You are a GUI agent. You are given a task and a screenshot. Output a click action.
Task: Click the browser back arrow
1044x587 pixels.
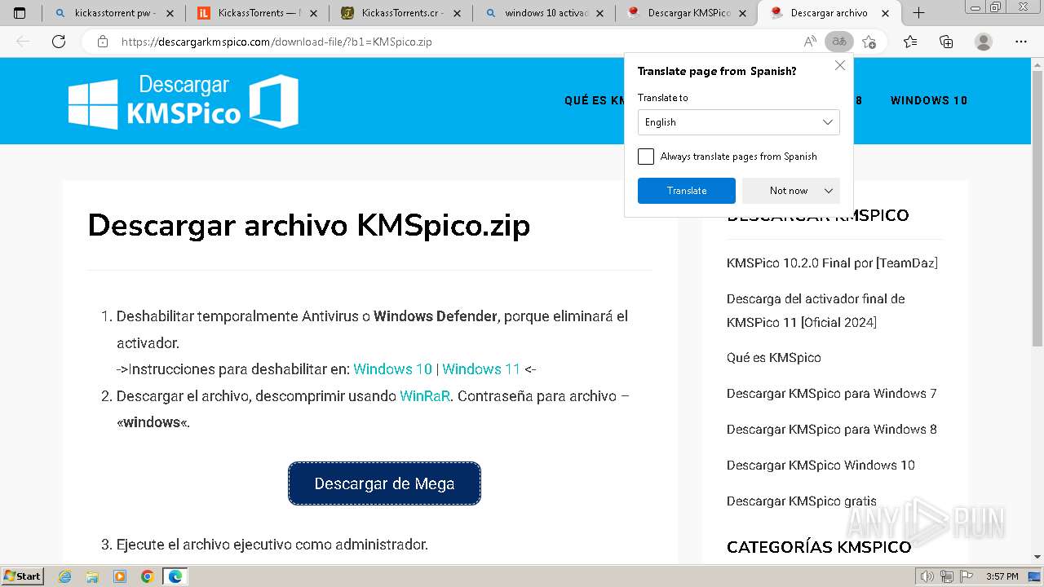click(x=23, y=42)
